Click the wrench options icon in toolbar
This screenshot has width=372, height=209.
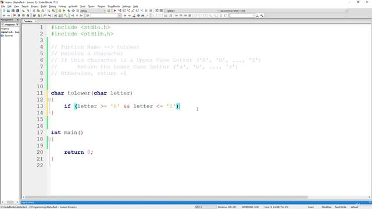point(262,16)
